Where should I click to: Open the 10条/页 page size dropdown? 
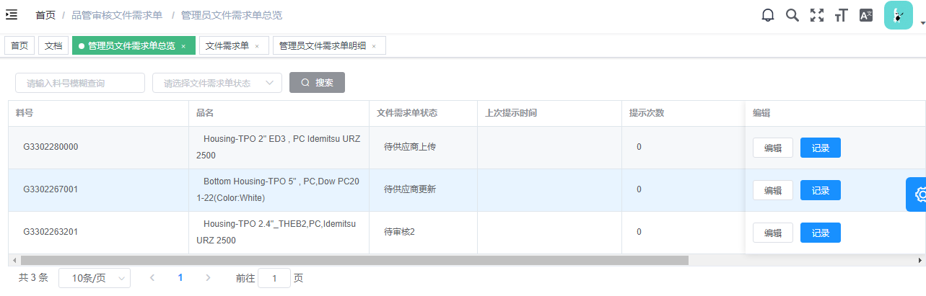click(94, 278)
